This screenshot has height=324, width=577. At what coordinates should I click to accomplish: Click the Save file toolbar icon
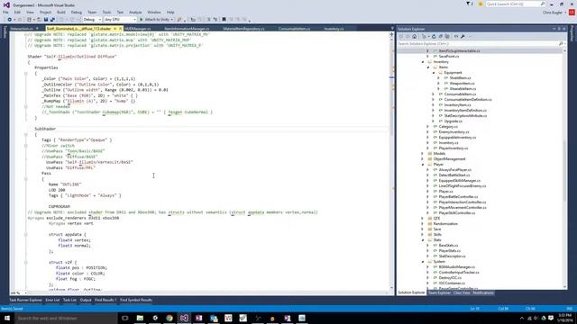click(46, 20)
